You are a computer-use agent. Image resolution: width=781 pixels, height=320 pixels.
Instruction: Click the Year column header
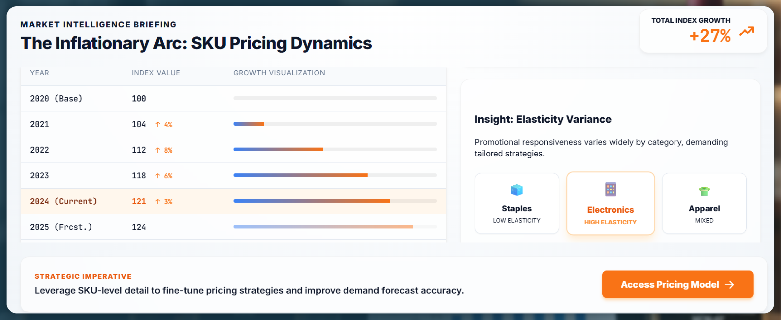click(40, 73)
